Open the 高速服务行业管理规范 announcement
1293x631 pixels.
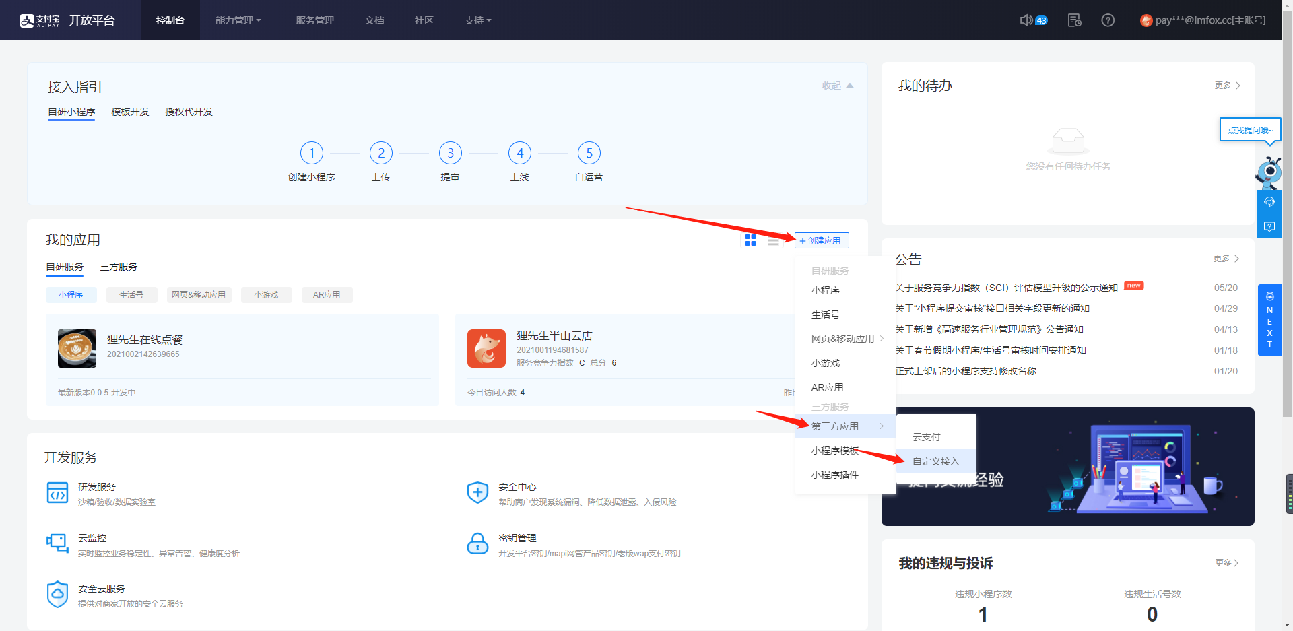pos(989,329)
